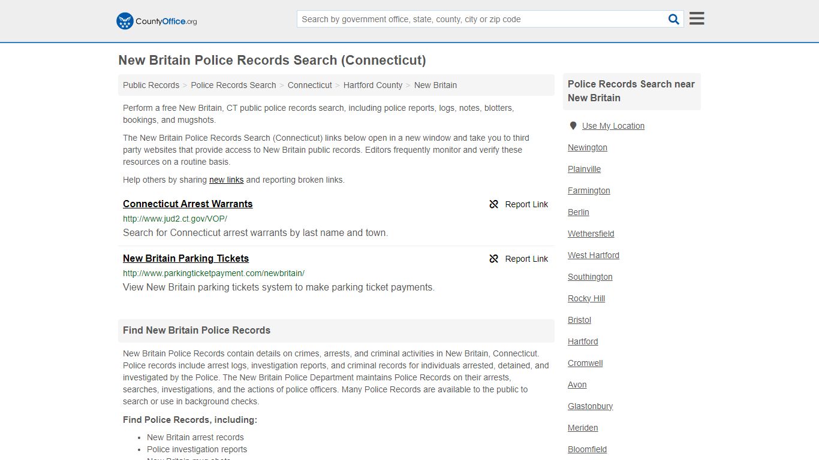Open Bloomfield nearby link
Viewport: 819px width, 460px height.
[587, 449]
